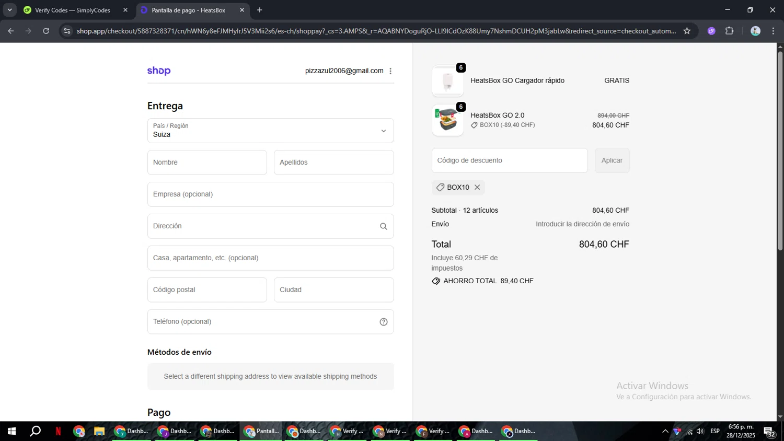The width and height of the screenshot is (784, 441).
Task: Open the Extensions puzzle menu
Action: [730, 31]
